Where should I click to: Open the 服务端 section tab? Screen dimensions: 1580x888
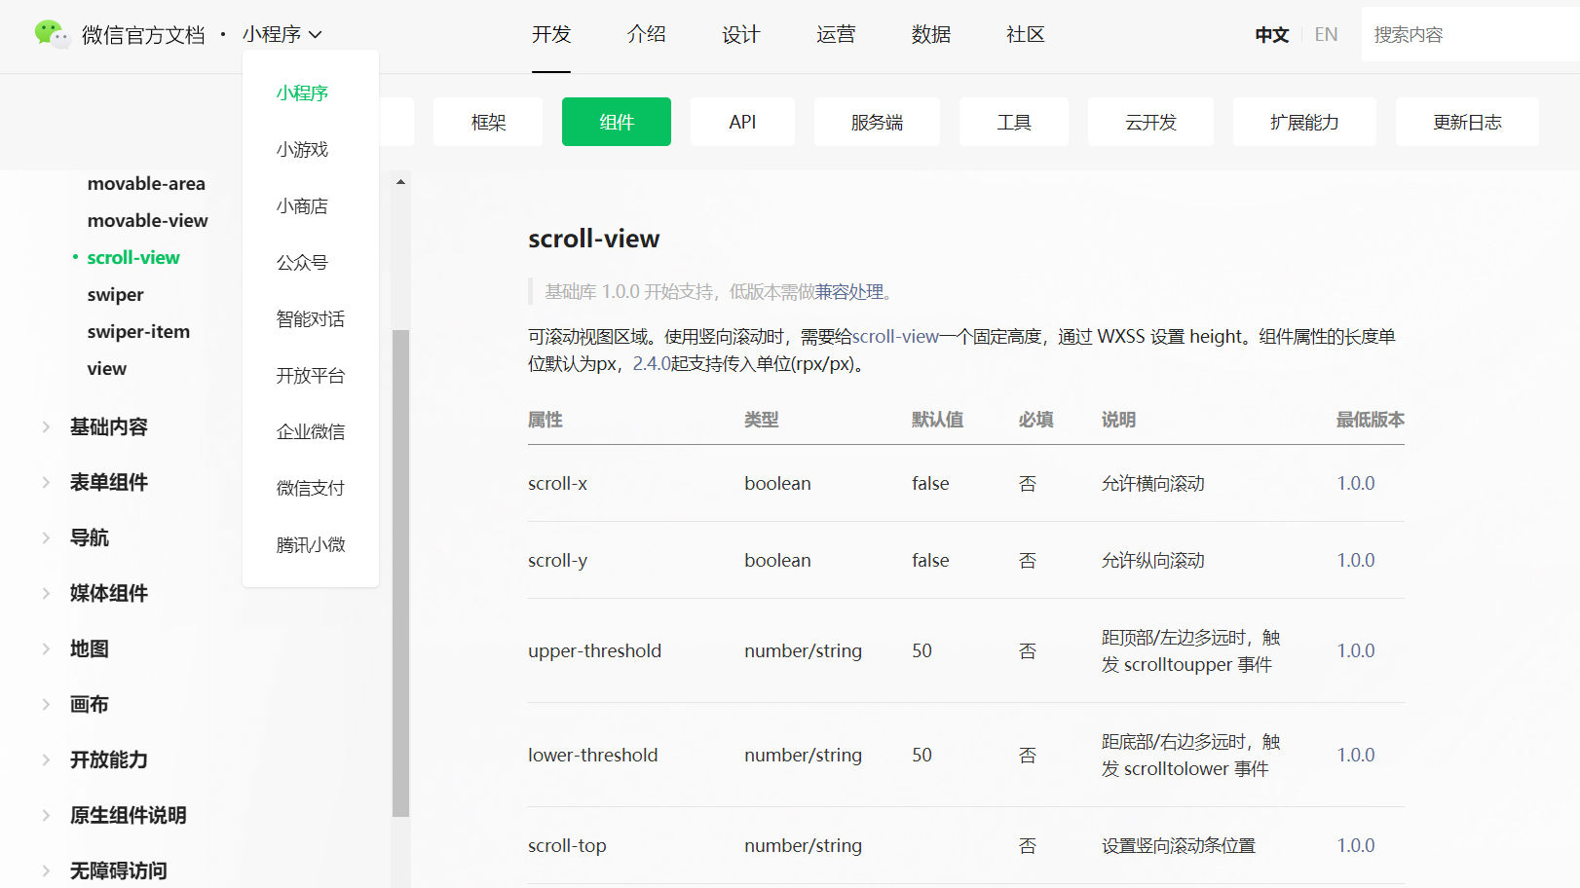coord(877,122)
